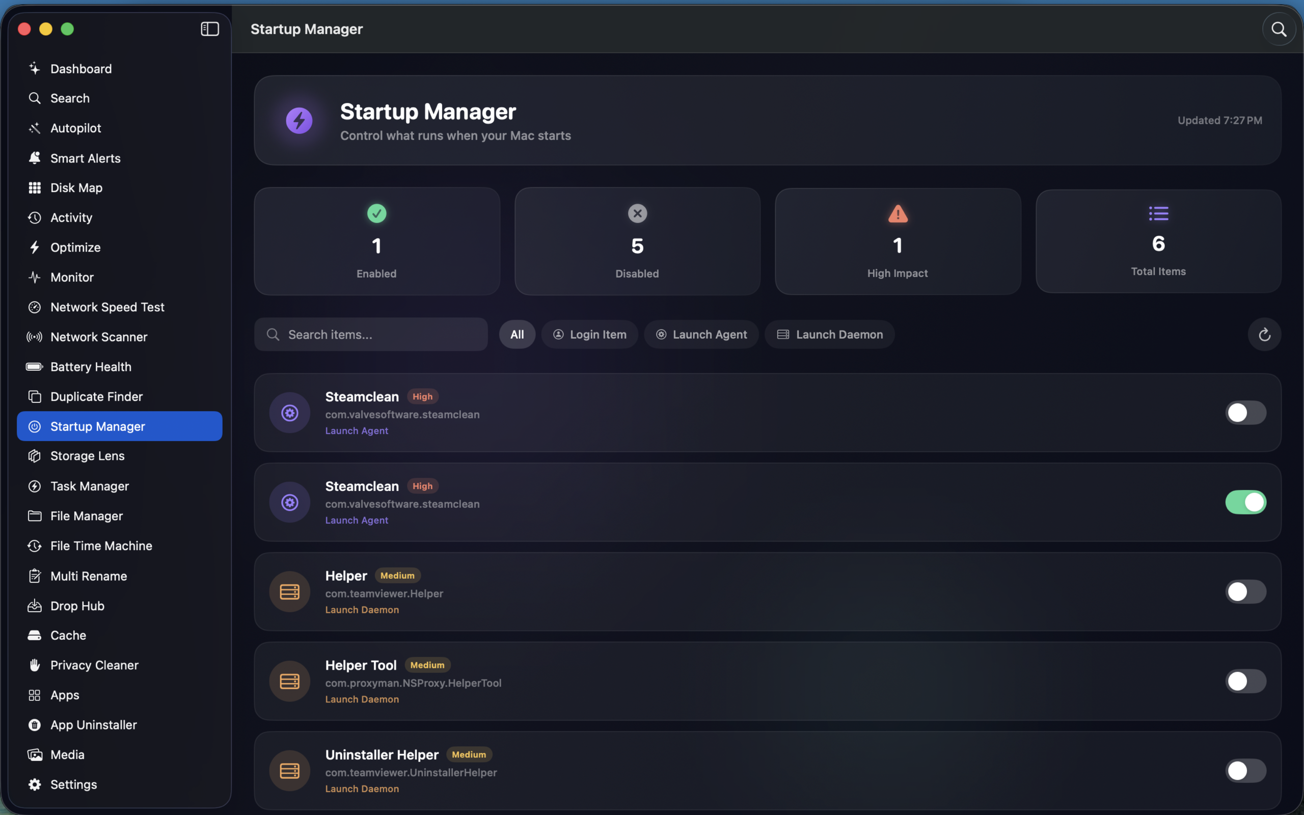
Task: Click the com.proxyman.NSProxy.HelperTool identifier
Action: pyautogui.click(x=413, y=683)
